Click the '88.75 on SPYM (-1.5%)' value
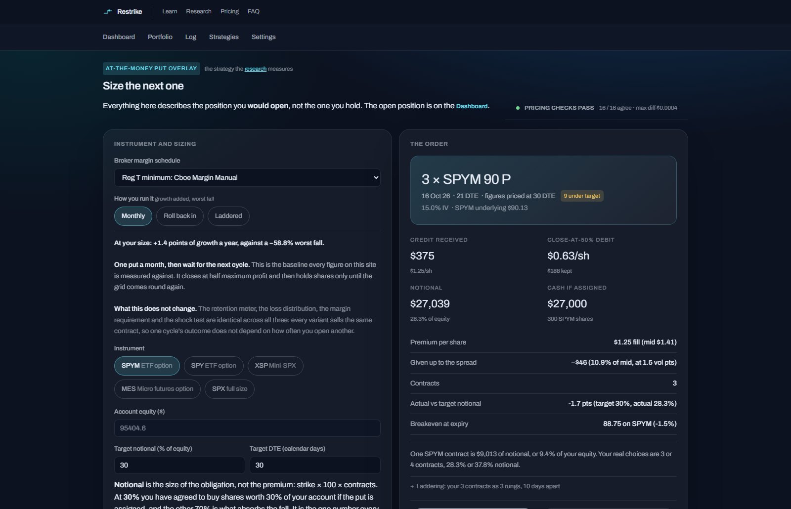The width and height of the screenshot is (791, 509). [640, 424]
